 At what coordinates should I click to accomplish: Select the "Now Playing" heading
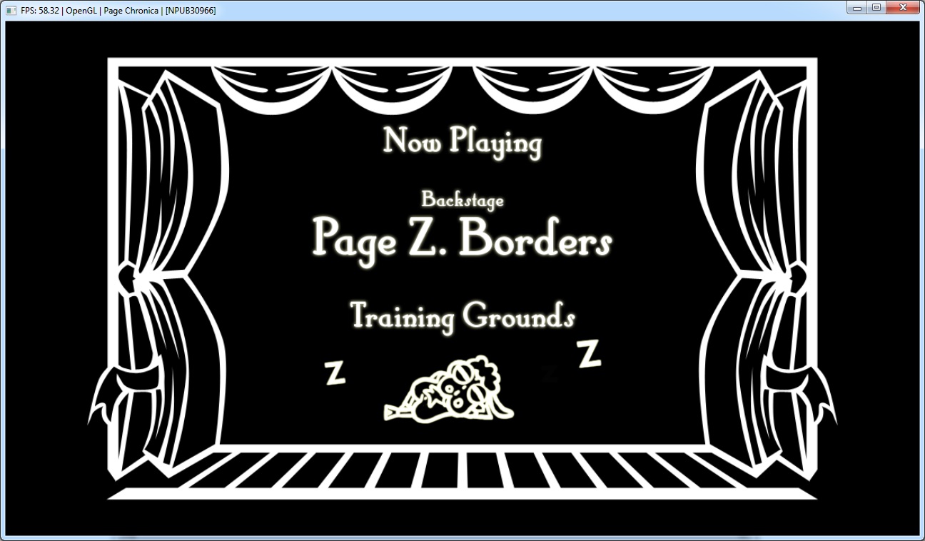(x=462, y=142)
